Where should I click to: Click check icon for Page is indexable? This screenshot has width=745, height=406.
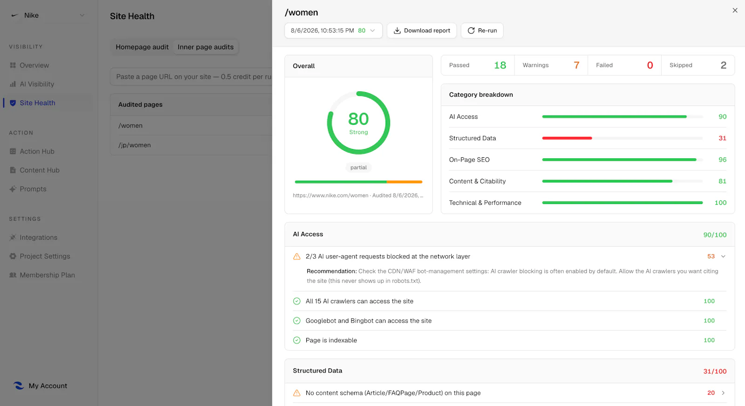click(297, 340)
